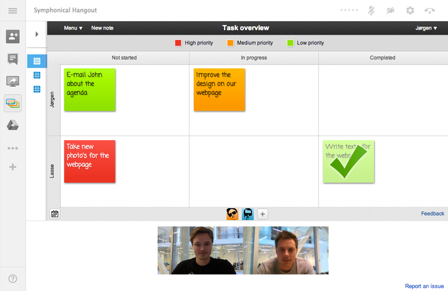This screenshot has height=291, width=448.
Task: Select the first board view tab
Action: click(x=36, y=61)
